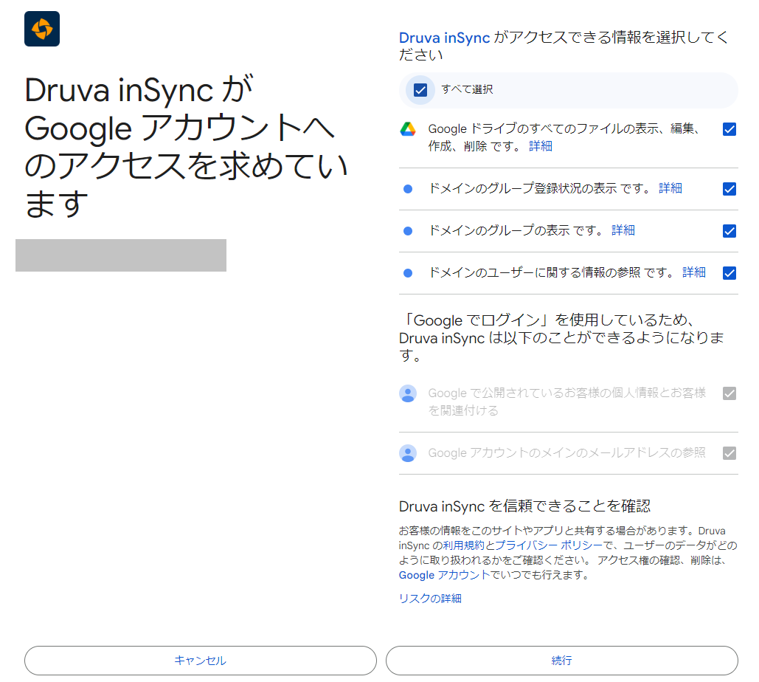Click the Druva inSync app logo
The width and height of the screenshot is (759, 682).
click(42, 29)
